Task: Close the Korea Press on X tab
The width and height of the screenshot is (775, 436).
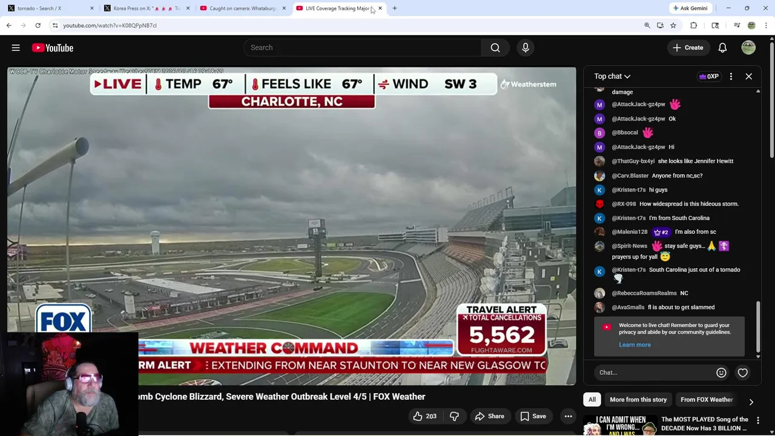Action: point(188,8)
